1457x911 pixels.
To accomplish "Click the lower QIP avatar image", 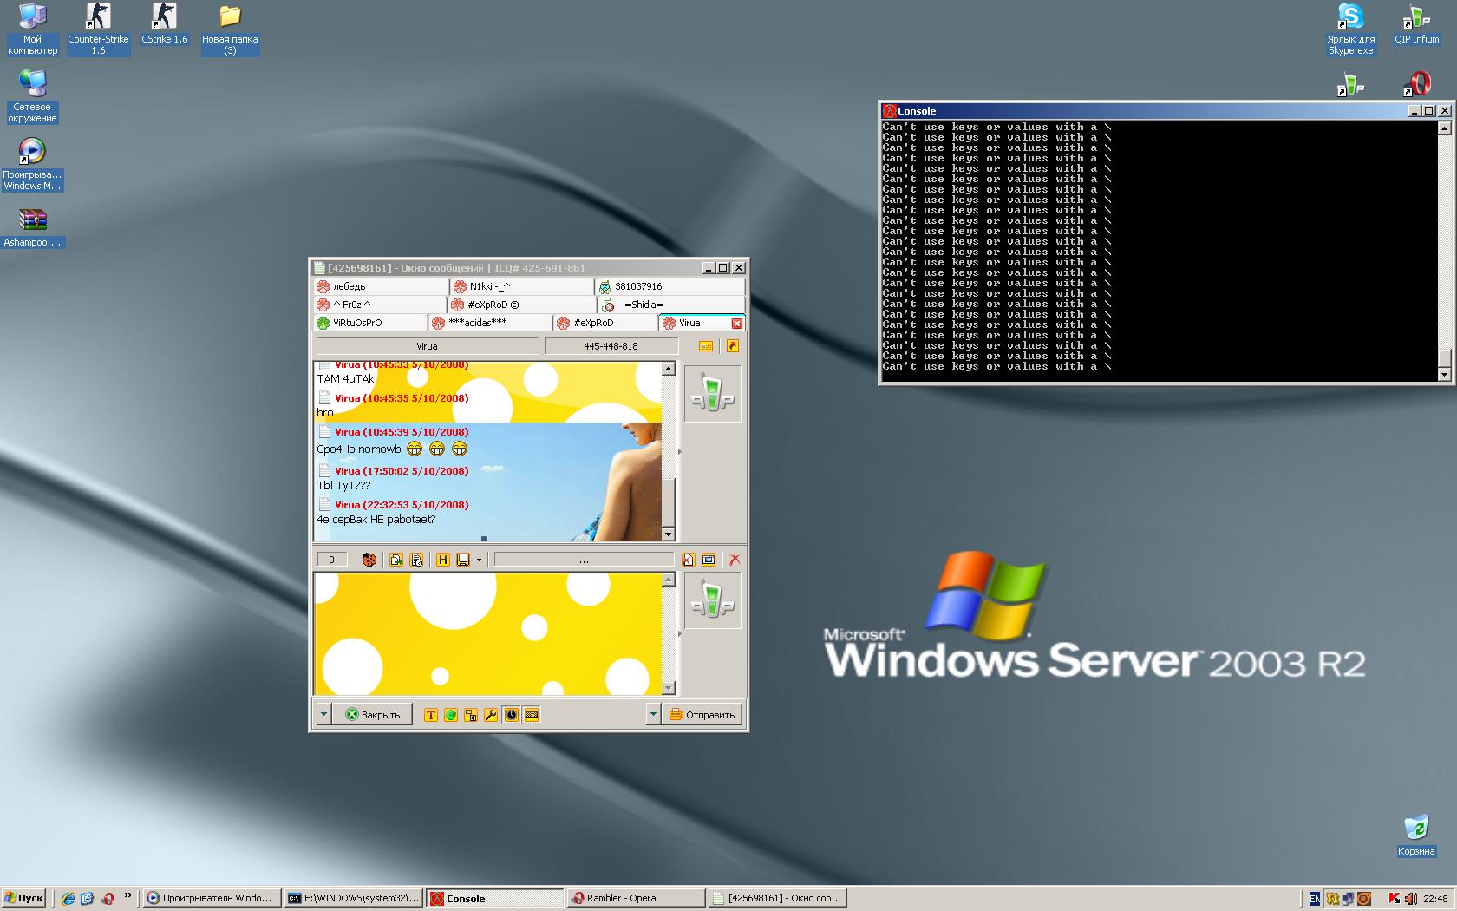I will pos(713,600).
